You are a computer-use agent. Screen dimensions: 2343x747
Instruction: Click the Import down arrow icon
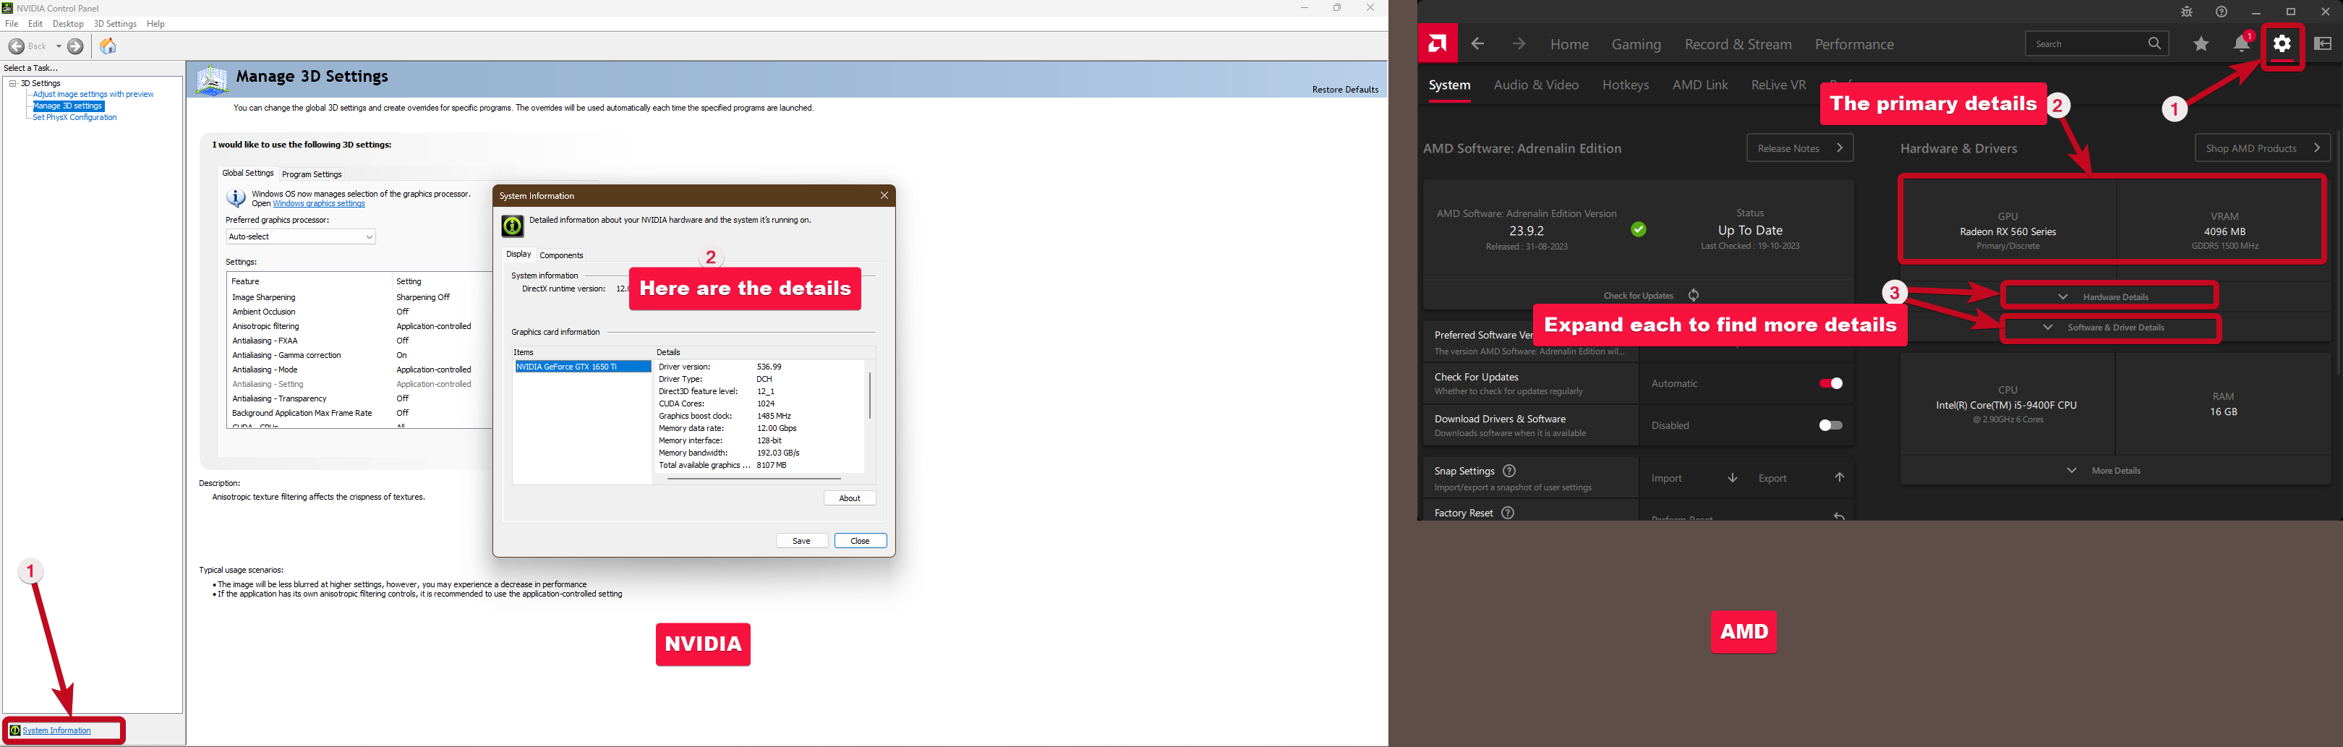(1733, 478)
